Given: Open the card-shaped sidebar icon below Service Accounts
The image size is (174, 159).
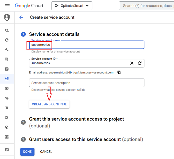Looking at the screenshot, I should (7, 88).
